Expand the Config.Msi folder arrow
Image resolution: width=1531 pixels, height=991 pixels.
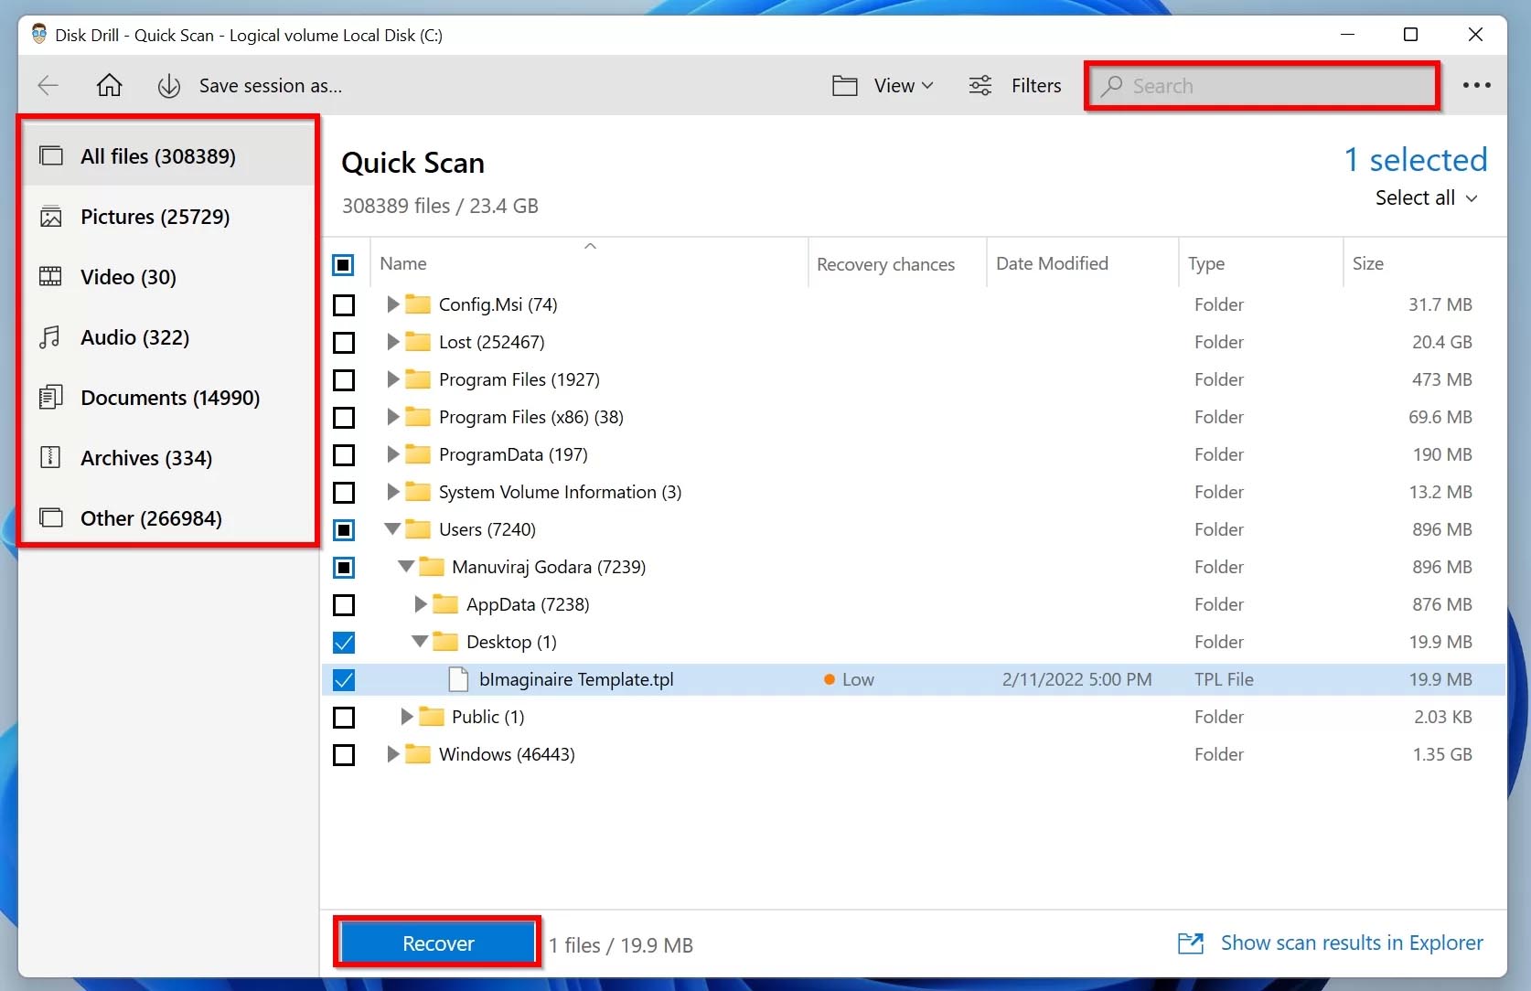click(392, 304)
